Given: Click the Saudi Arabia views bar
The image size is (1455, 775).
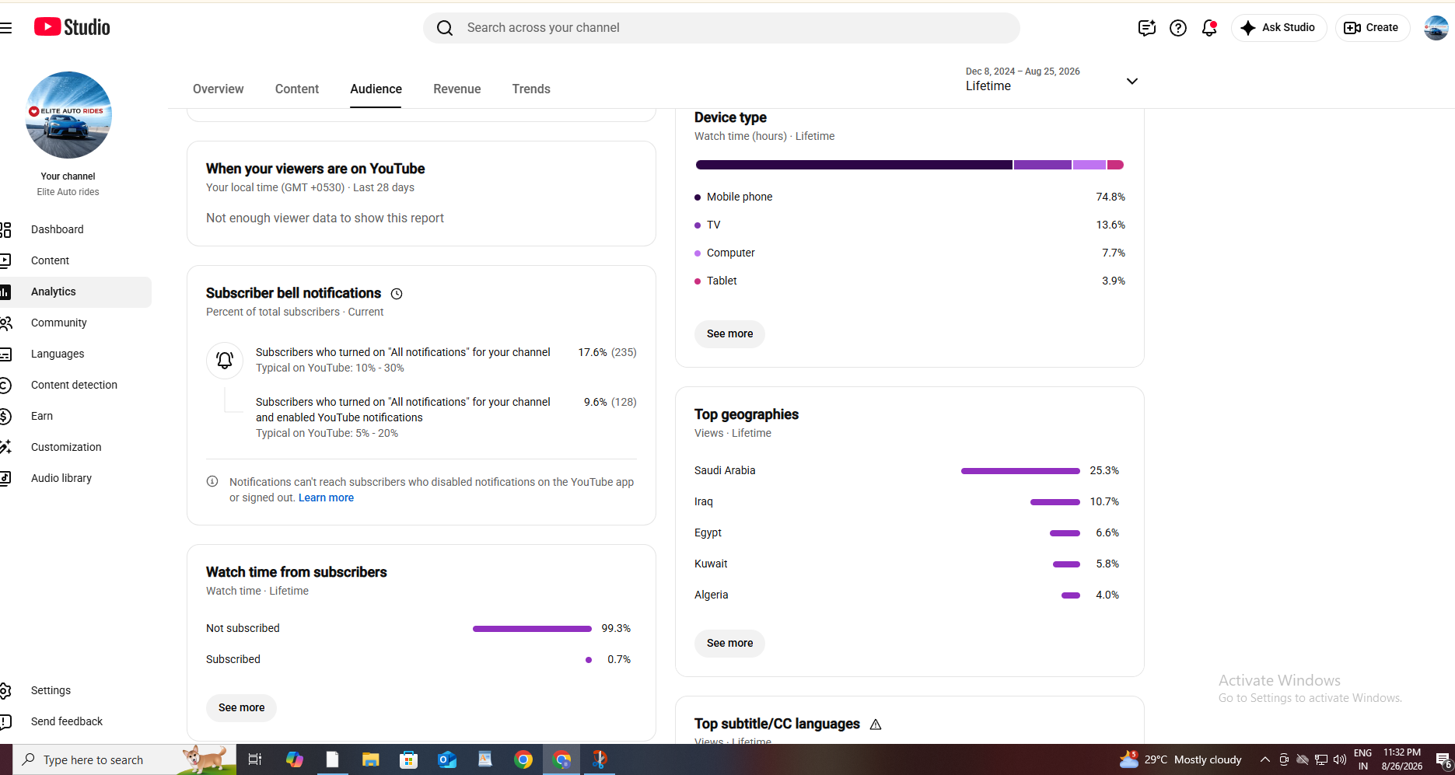Looking at the screenshot, I should [1020, 471].
